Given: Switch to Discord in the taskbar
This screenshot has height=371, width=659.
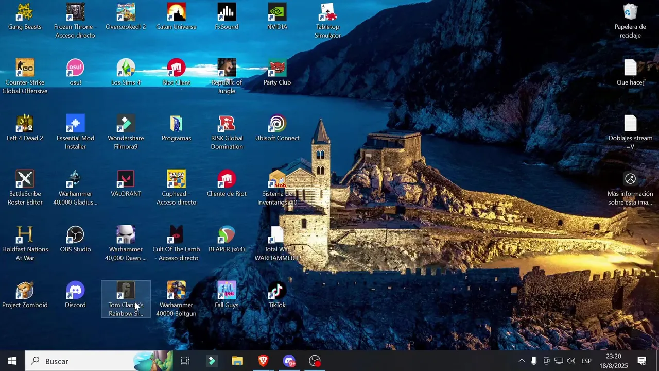Looking at the screenshot, I should pyautogui.click(x=289, y=361).
